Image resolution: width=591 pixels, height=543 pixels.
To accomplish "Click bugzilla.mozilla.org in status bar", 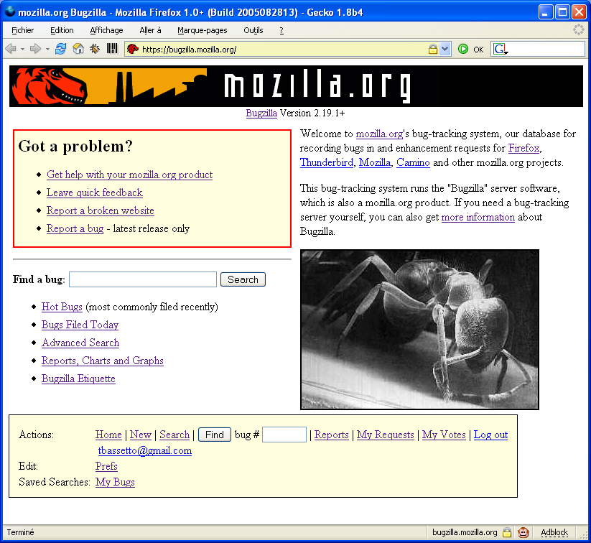I will (465, 532).
